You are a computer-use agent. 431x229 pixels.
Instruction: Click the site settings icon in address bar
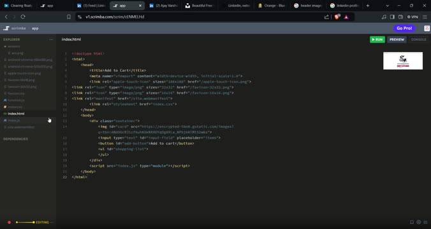[x=80, y=17]
